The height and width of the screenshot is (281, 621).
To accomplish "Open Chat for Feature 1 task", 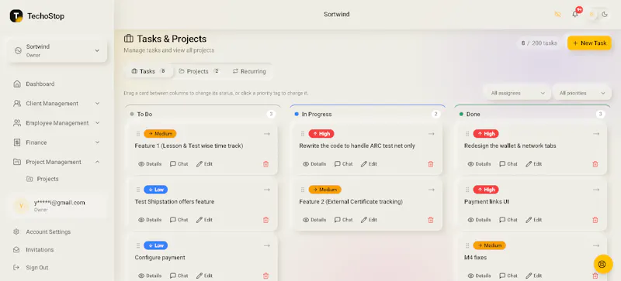I will coord(179,164).
